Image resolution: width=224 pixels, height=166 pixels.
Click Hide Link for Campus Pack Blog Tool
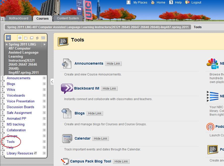click(121, 161)
